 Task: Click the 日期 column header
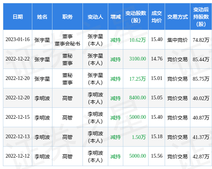[18, 17]
